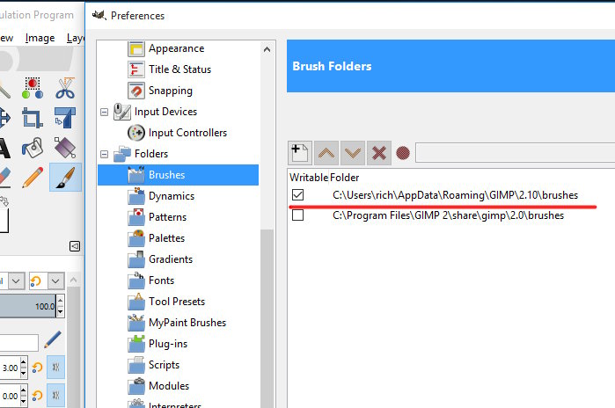Open Dynamics folders page

click(172, 196)
